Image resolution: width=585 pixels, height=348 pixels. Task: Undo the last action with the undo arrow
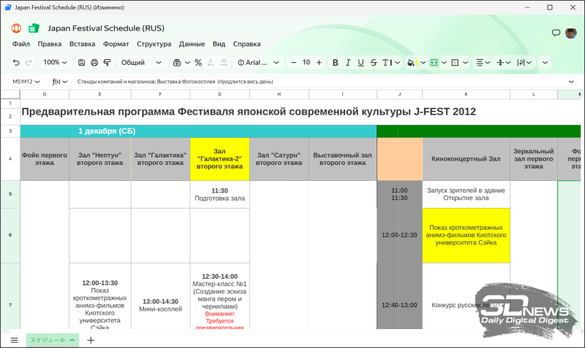(x=16, y=63)
